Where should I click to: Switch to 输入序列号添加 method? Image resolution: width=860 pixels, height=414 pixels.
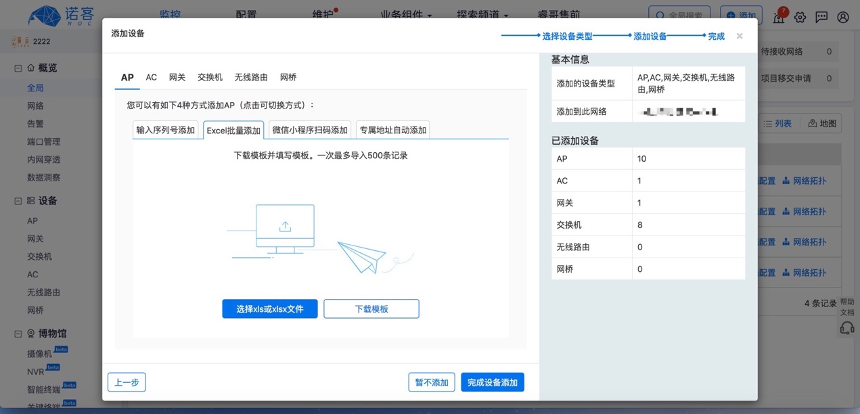(166, 130)
